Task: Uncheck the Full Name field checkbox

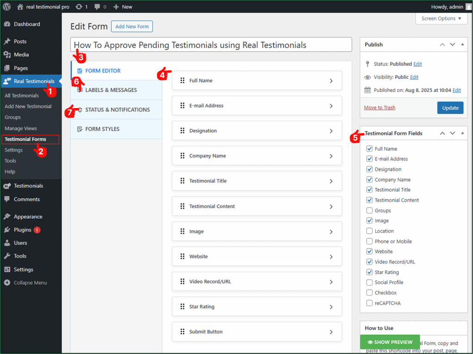Action: [369, 149]
